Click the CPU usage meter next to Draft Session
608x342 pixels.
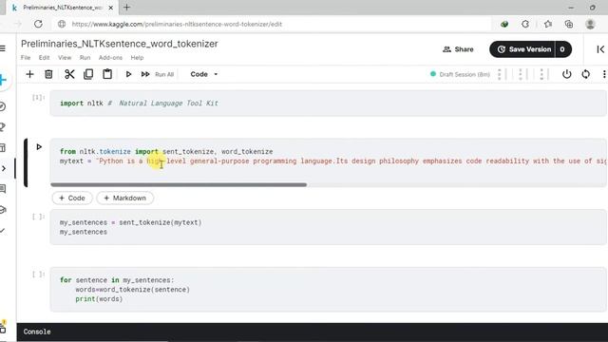click(x=501, y=74)
